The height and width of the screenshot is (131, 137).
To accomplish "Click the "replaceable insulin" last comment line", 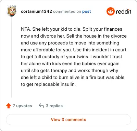I will [48, 84].
